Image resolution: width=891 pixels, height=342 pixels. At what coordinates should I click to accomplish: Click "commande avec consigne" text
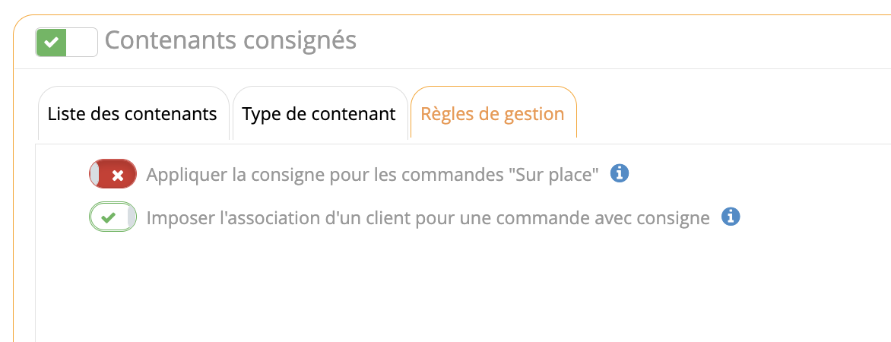pos(626,218)
